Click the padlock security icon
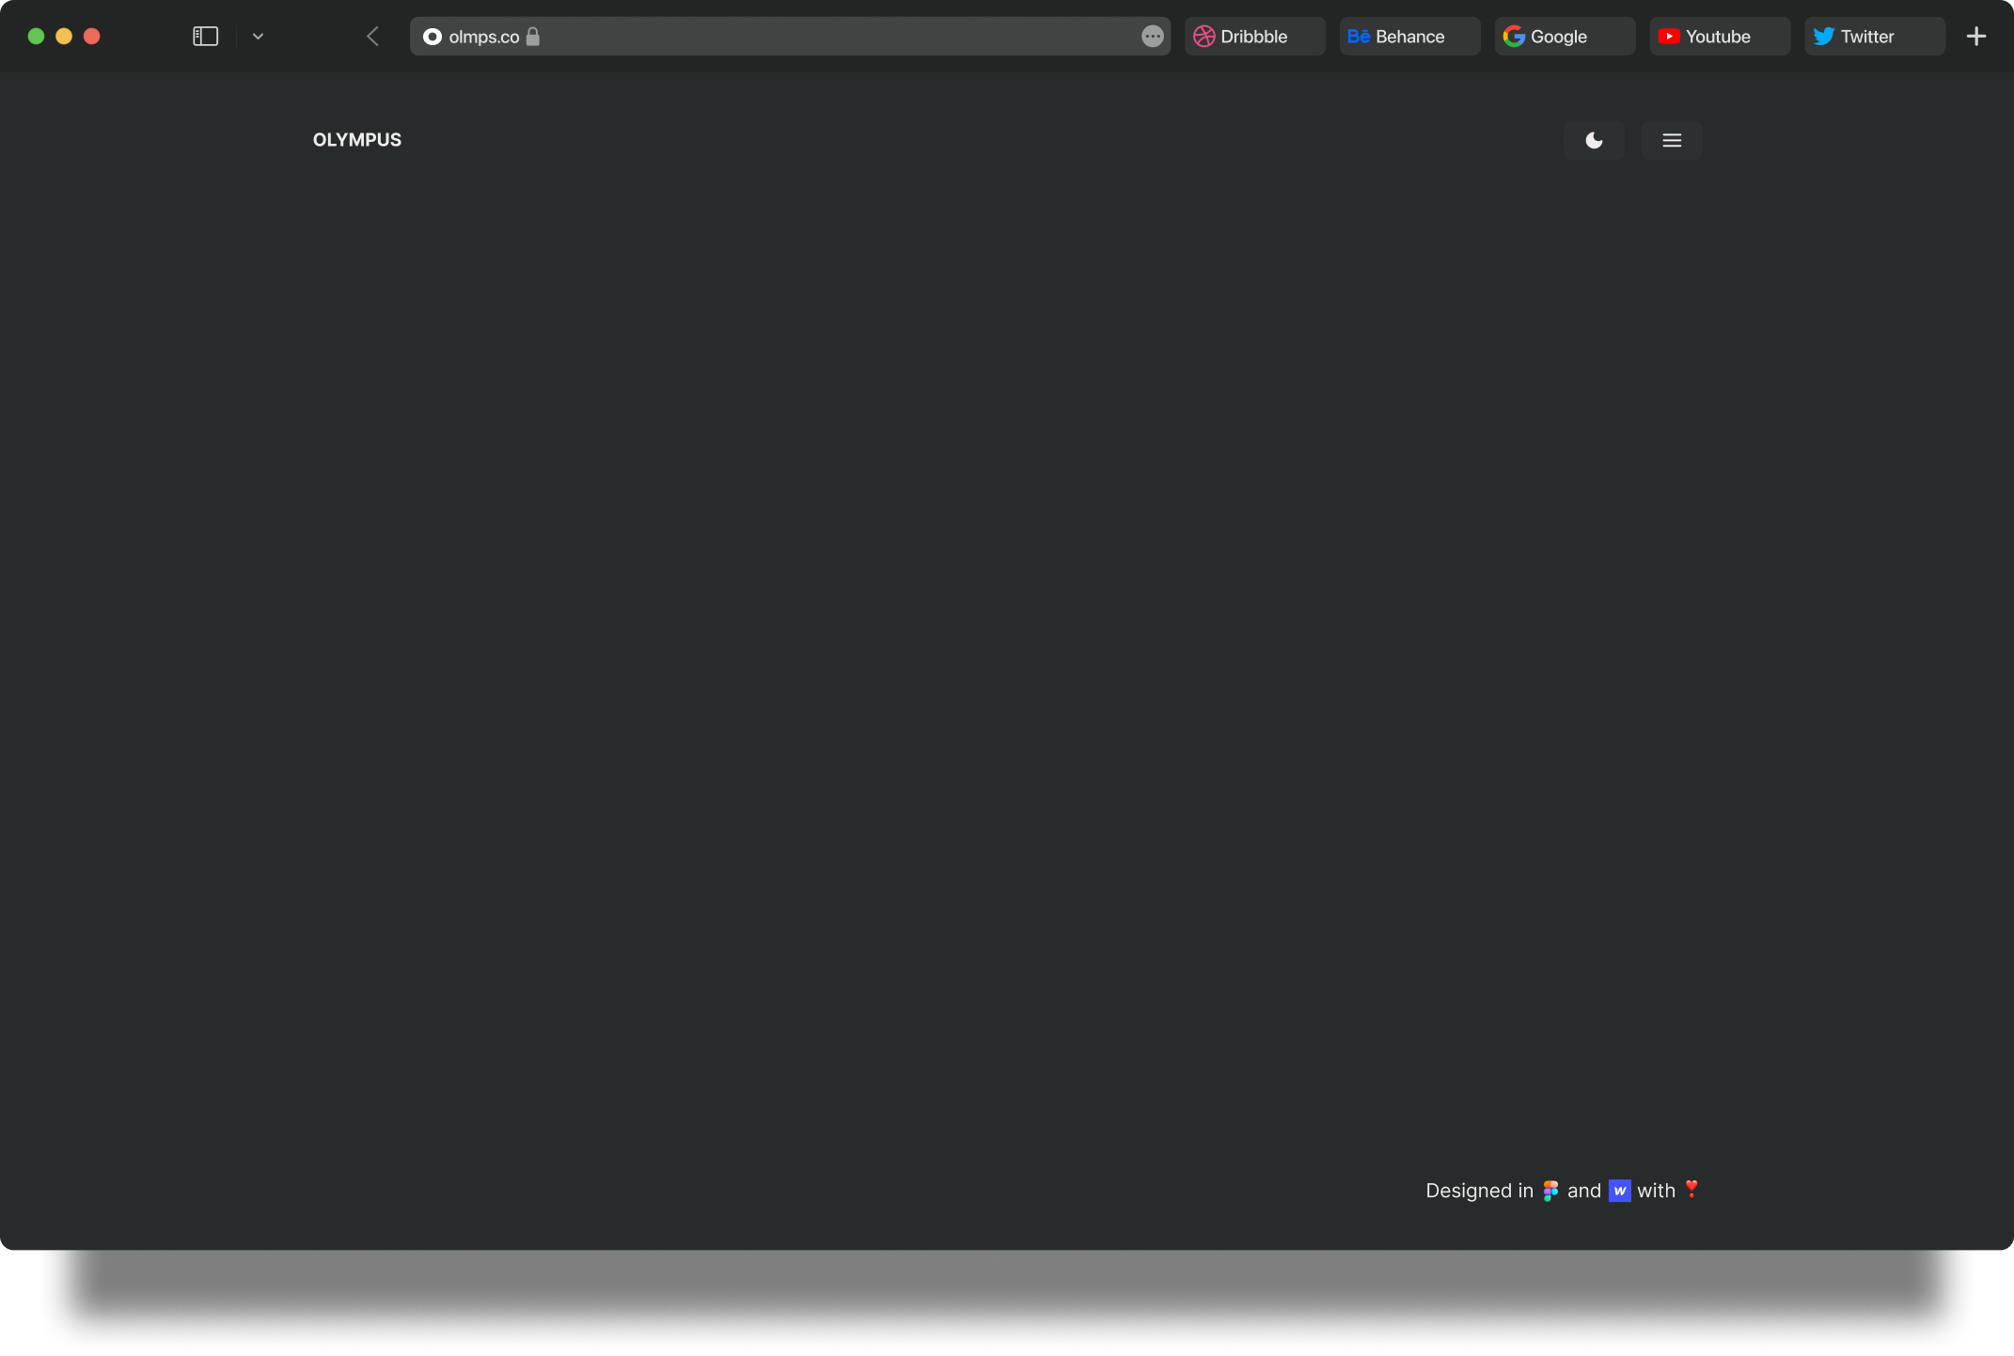The width and height of the screenshot is (2014, 1356). 533,37
